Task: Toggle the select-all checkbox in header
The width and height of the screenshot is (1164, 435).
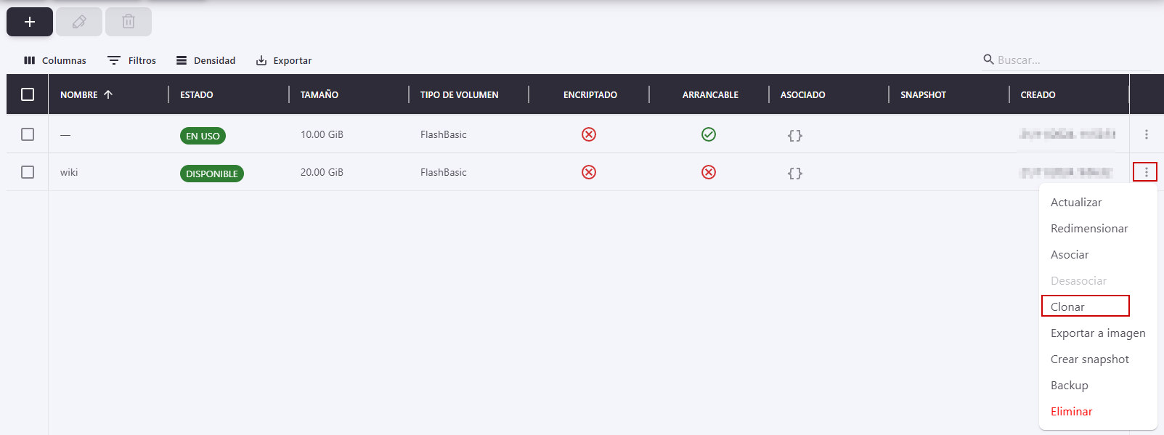Action: (x=28, y=94)
